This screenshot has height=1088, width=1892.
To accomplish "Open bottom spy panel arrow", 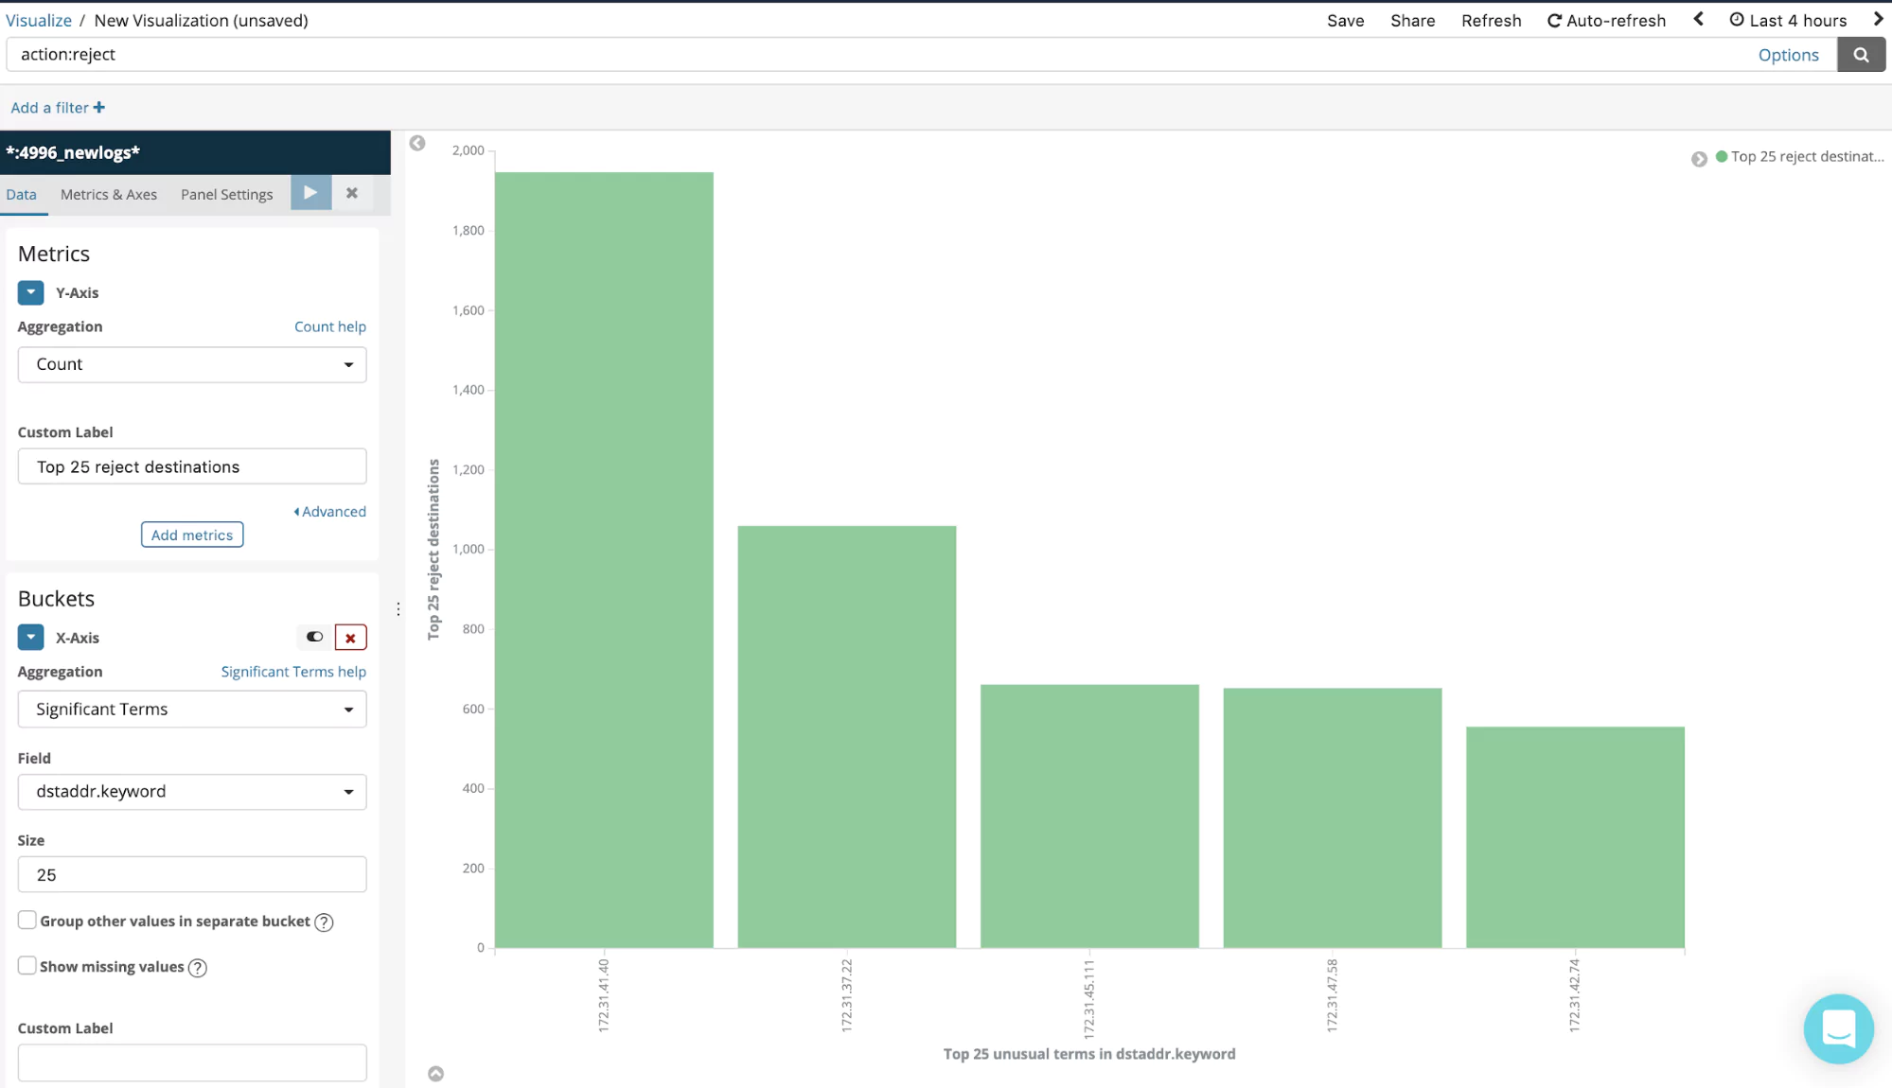I will pos(435,1074).
